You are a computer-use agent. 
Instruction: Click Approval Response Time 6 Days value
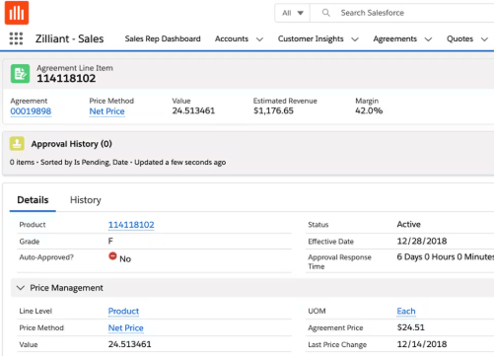(x=446, y=256)
